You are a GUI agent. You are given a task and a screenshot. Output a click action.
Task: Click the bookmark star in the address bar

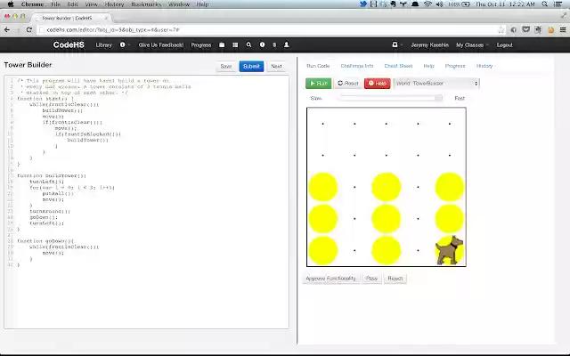tap(501, 29)
